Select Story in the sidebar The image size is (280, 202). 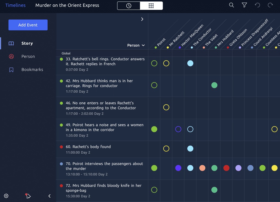pyautogui.click(x=27, y=43)
